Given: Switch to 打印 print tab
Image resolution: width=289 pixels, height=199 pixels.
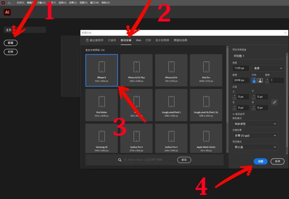Looking at the screenshot, I should pos(148,40).
